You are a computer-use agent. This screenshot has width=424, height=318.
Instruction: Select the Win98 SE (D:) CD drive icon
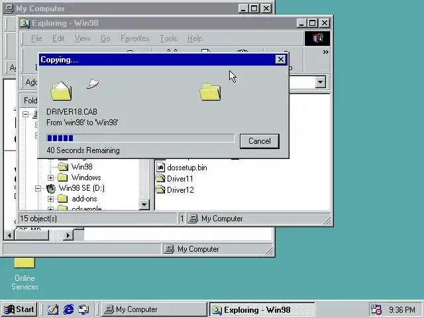click(51, 188)
